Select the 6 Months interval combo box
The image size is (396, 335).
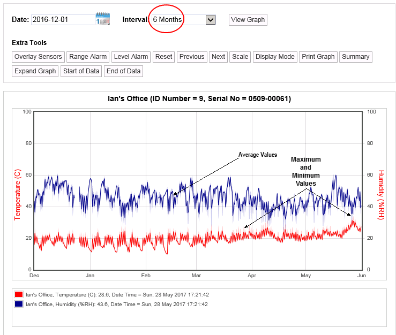[177, 20]
